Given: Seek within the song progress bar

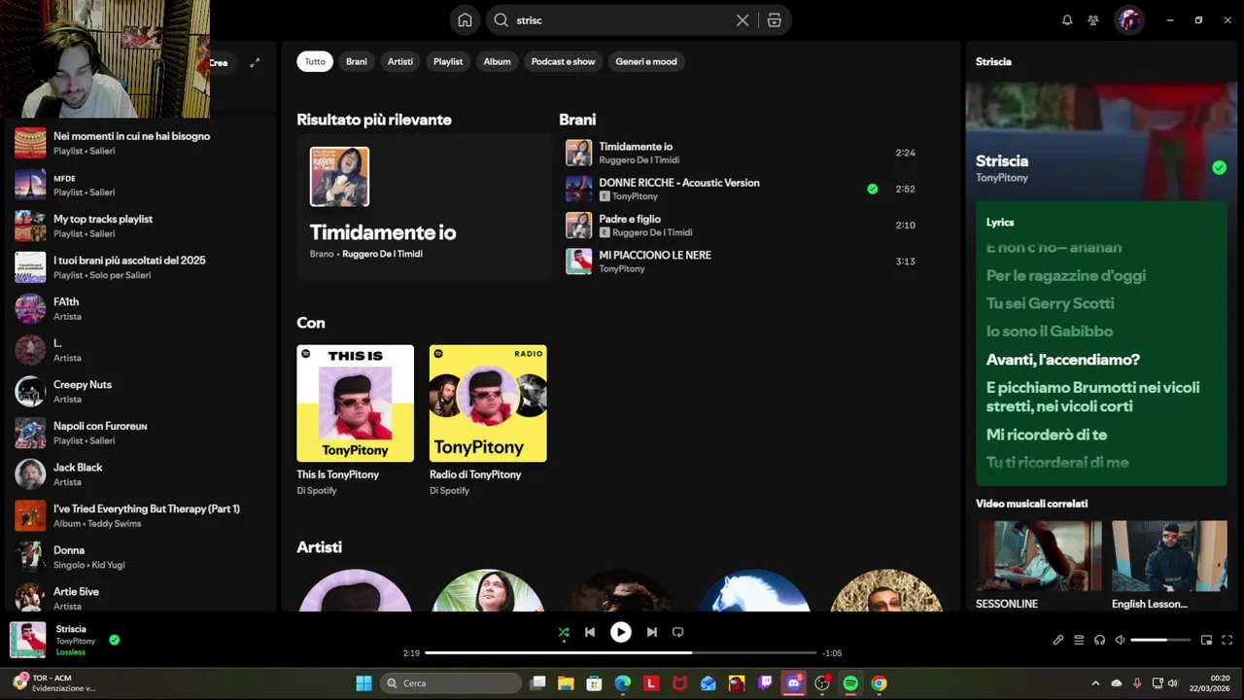Looking at the screenshot, I should pyautogui.click(x=620, y=652).
